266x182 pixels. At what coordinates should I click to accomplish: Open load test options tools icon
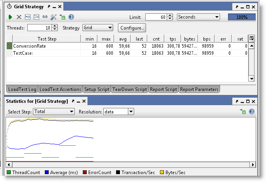point(53,17)
